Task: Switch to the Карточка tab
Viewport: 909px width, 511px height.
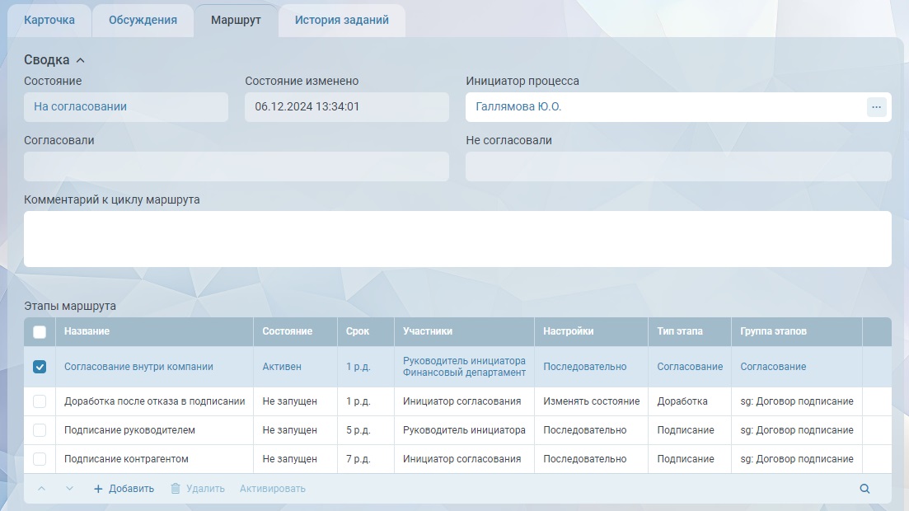Action: [x=49, y=20]
